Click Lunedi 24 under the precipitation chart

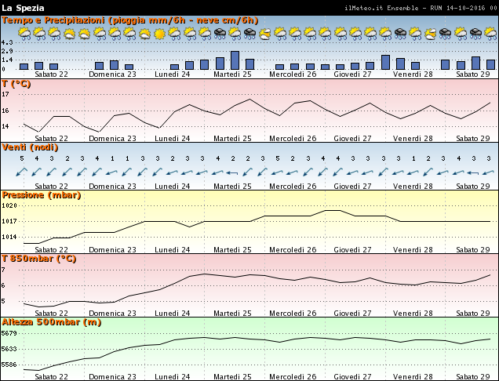coord(172,75)
